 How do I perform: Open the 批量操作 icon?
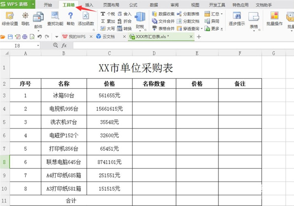click(x=274, y=16)
